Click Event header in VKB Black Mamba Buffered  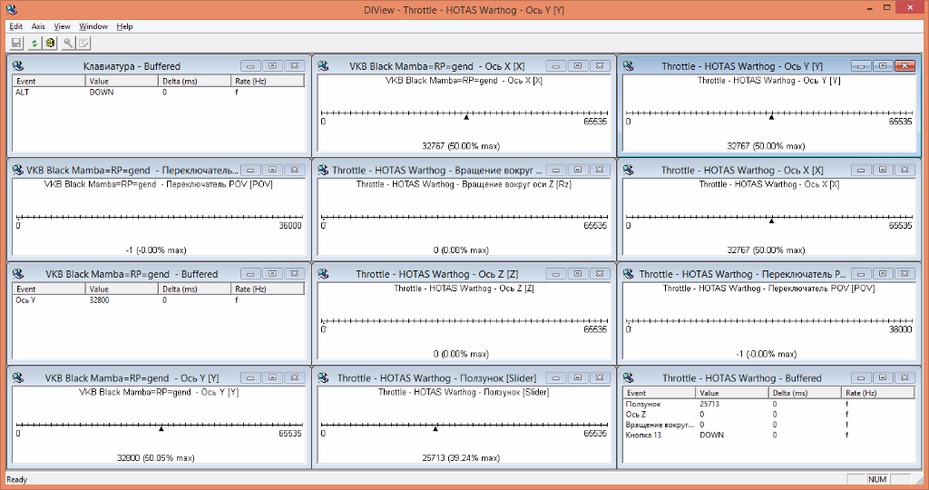[49, 289]
